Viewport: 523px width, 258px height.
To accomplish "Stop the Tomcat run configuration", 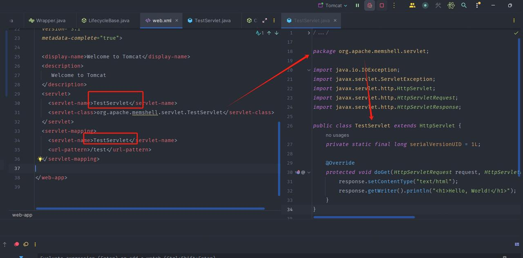I will point(382,5).
